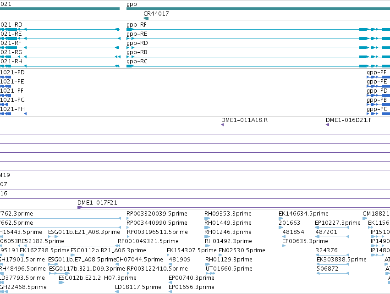Click RH48496.5prime

[22, 269]
